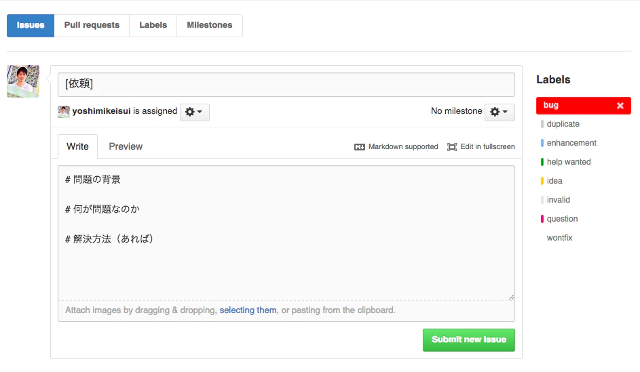Open the assignee gear menu
The image size is (640, 372).
pyautogui.click(x=194, y=112)
